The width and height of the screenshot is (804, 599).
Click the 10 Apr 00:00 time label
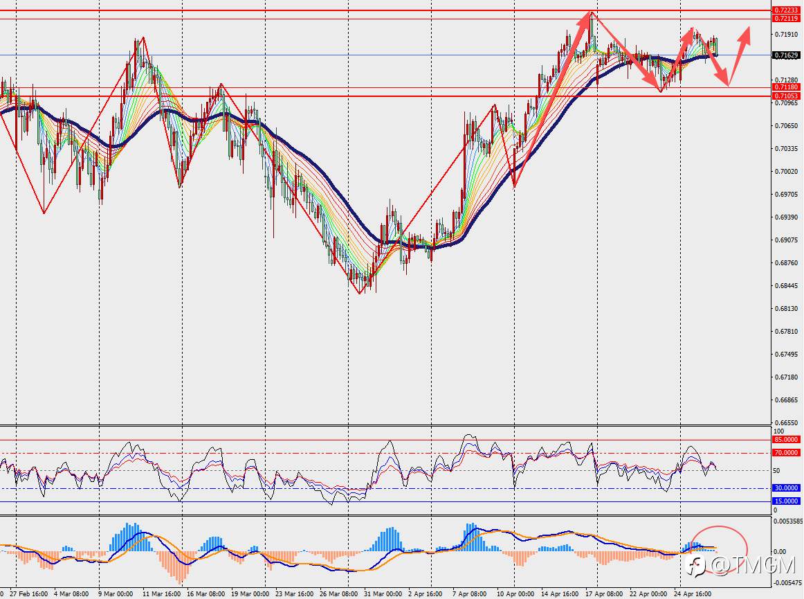click(x=515, y=594)
